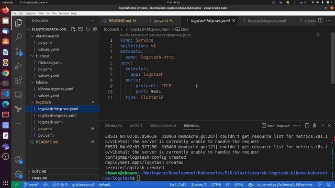Split the terminal panel
The image size is (335, 188).
307,125
